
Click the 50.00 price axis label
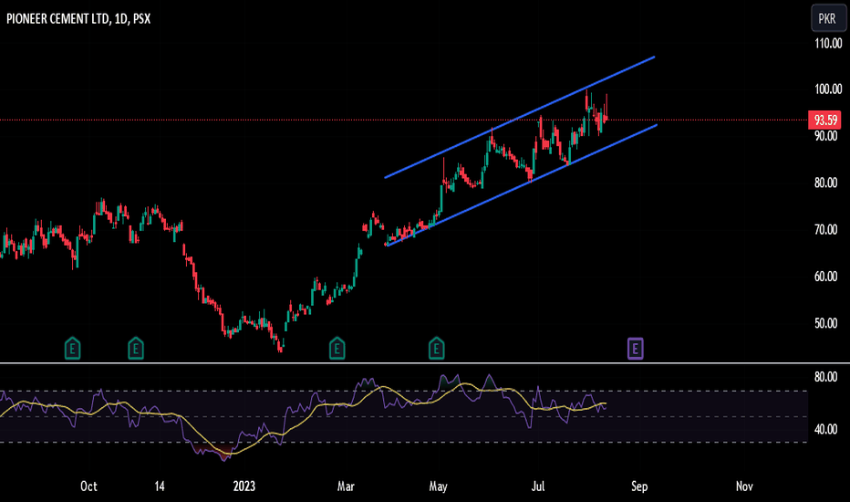pos(825,323)
